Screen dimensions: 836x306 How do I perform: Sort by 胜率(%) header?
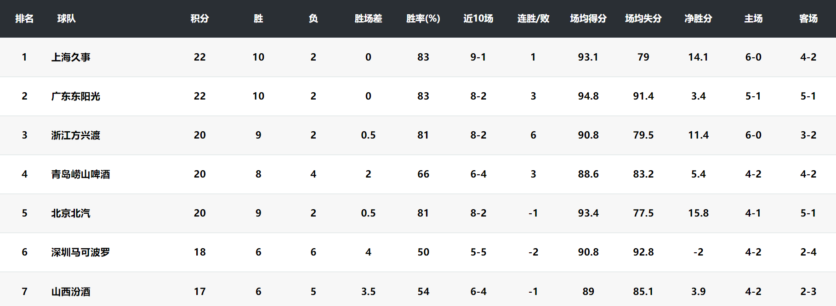tap(423, 18)
